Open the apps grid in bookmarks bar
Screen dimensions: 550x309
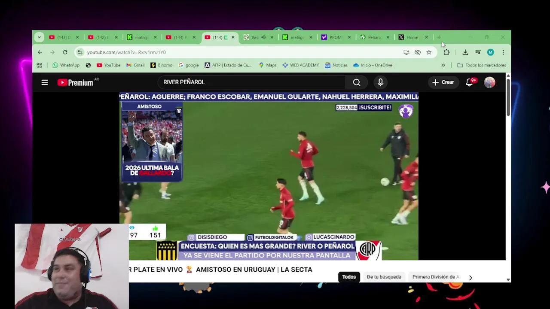(39, 65)
